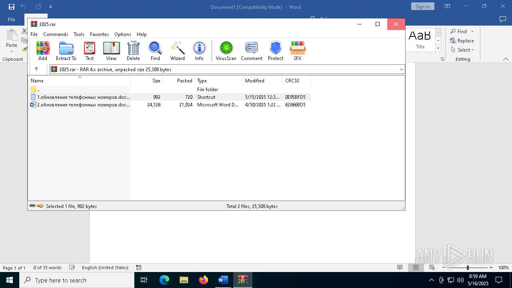The height and width of the screenshot is (288, 512).
Task: Sort the file list by Name column
Action: point(79,80)
